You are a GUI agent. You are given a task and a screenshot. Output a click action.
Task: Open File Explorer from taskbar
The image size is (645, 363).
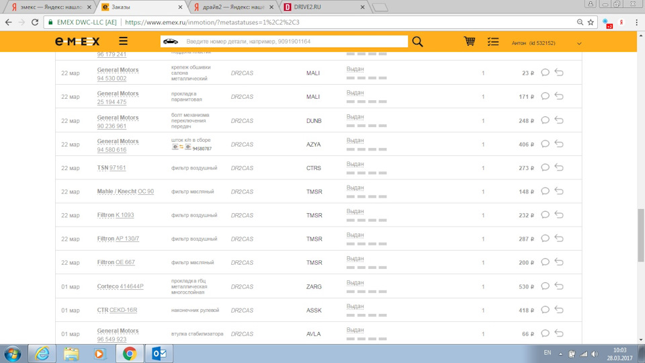coord(71,354)
